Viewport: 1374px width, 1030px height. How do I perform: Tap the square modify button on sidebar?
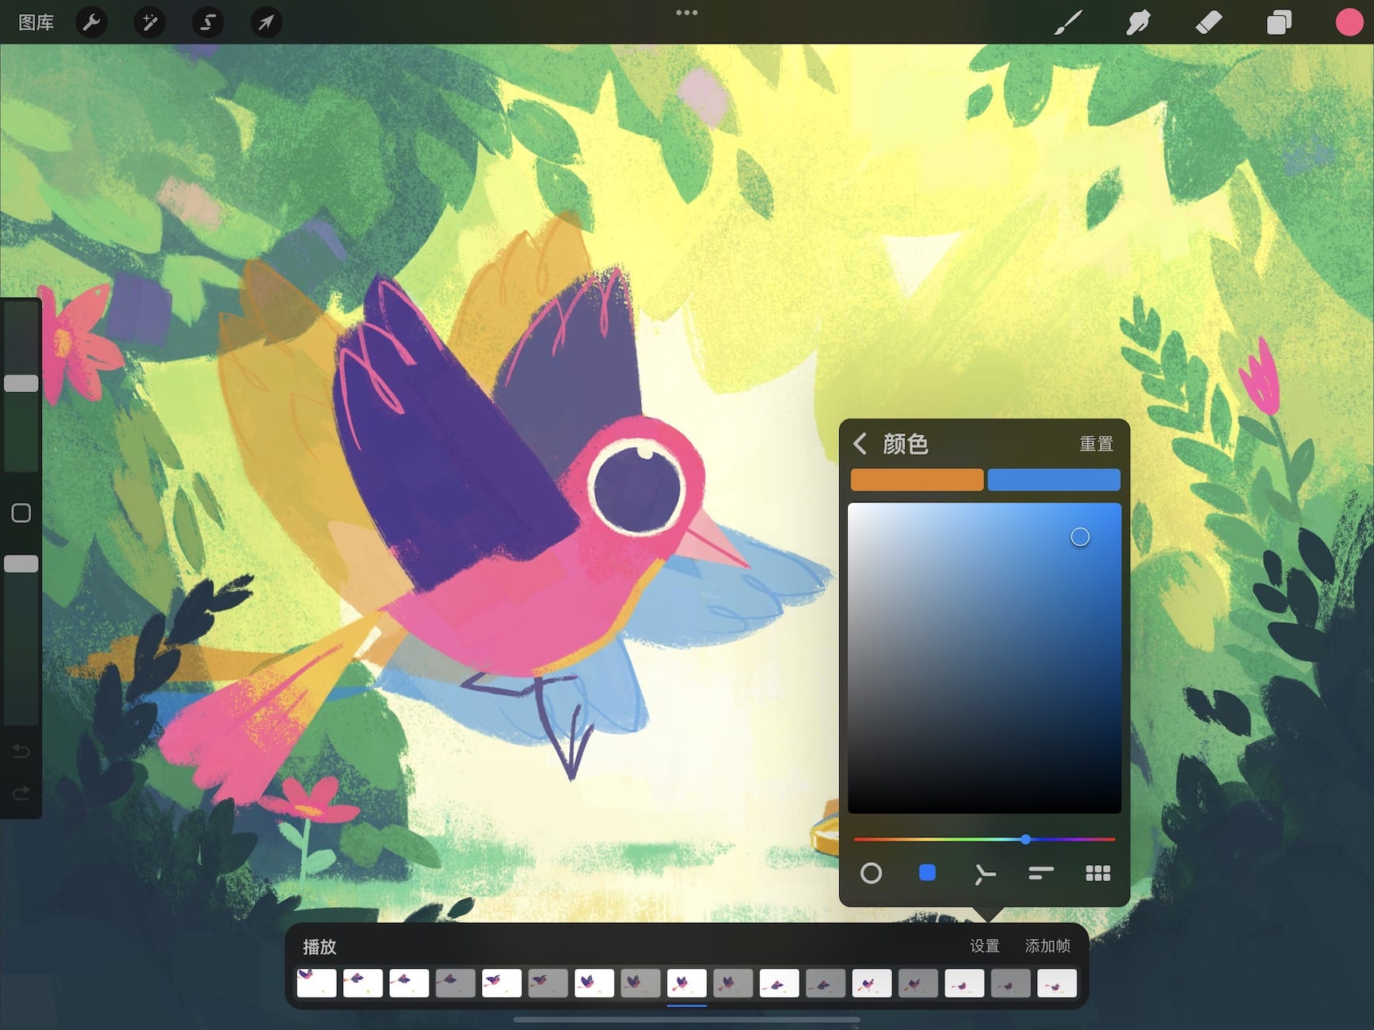[x=21, y=513]
